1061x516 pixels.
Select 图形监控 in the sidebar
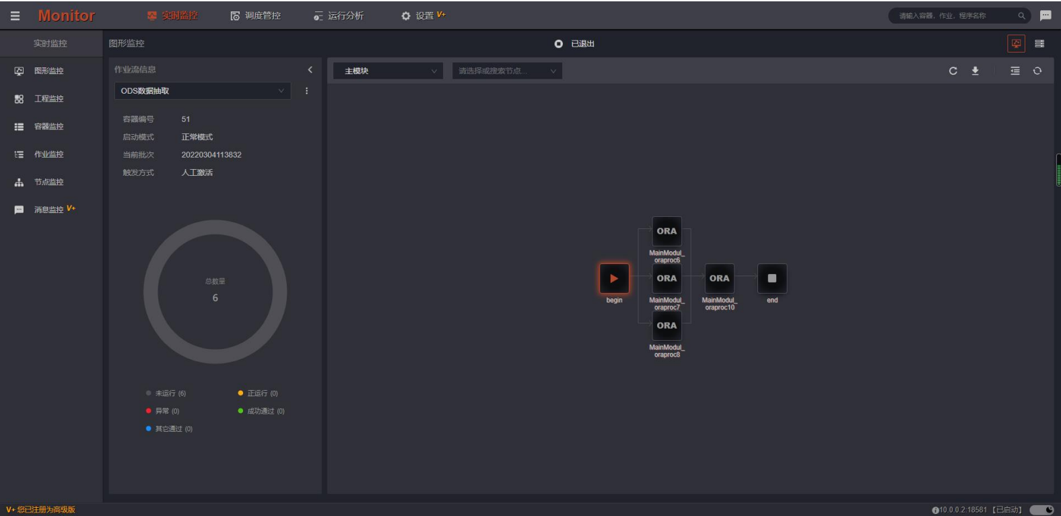click(48, 71)
